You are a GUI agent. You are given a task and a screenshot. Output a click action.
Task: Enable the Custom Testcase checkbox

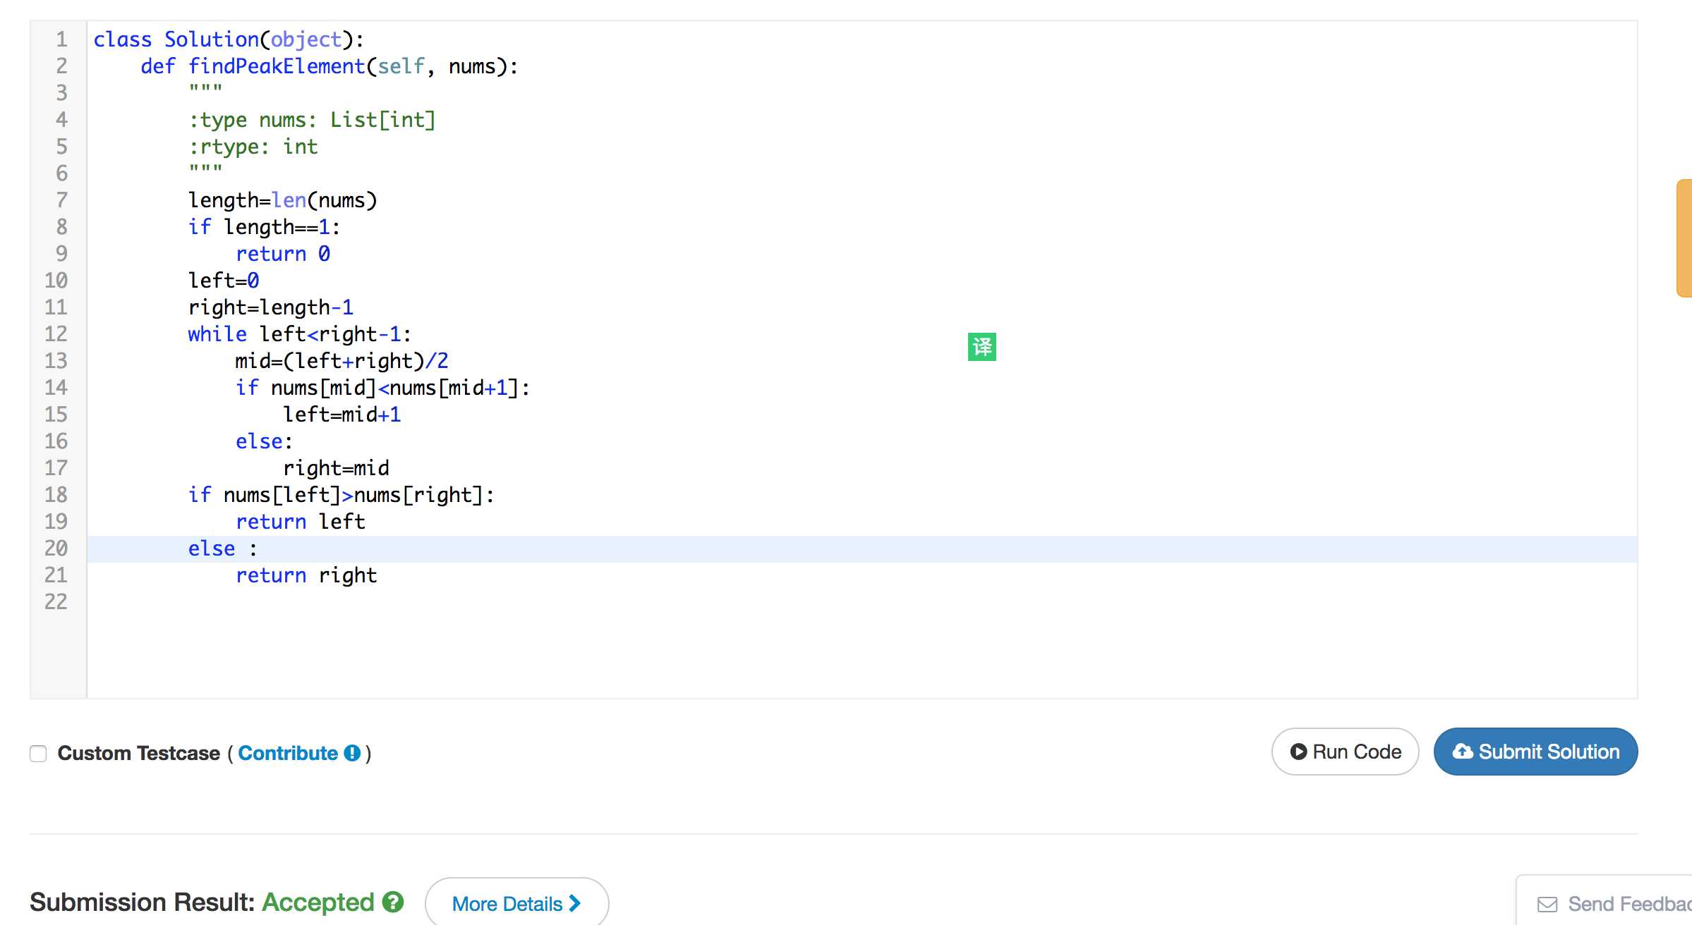(38, 753)
